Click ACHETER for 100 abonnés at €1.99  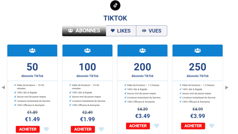coord(83,129)
